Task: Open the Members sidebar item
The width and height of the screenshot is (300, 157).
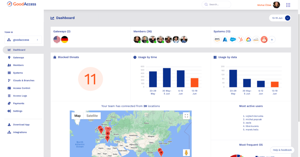Action: [x=18, y=65]
